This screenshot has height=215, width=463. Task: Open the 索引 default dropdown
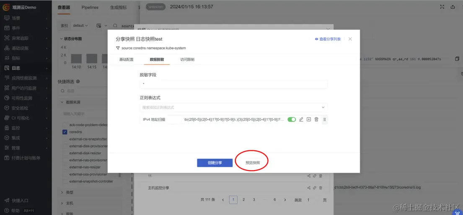[x=80, y=26]
